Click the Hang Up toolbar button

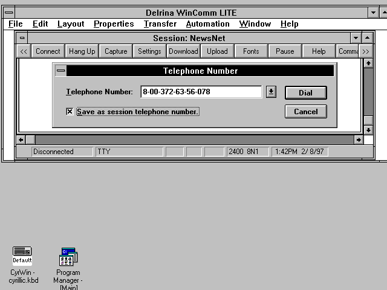(x=82, y=51)
